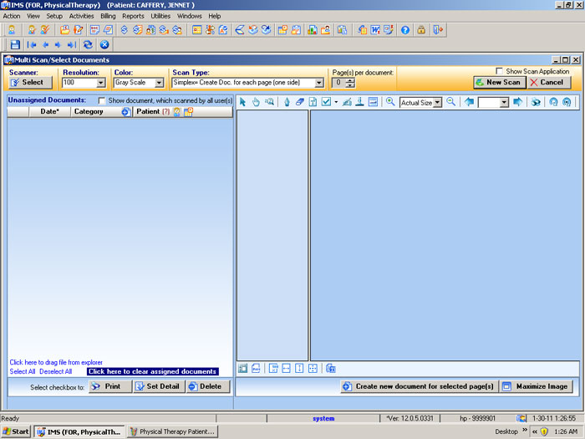Image resolution: width=585 pixels, height=439 pixels.
Task: Select the stamp tool icon
Action: [x=359, y=102]
